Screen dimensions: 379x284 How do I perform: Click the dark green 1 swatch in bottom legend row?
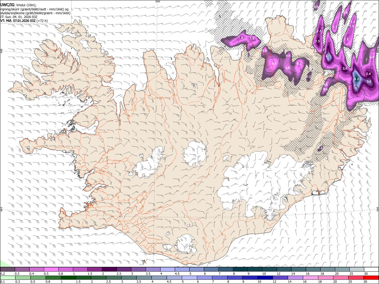pyautogui.click(x=68, y=277)
